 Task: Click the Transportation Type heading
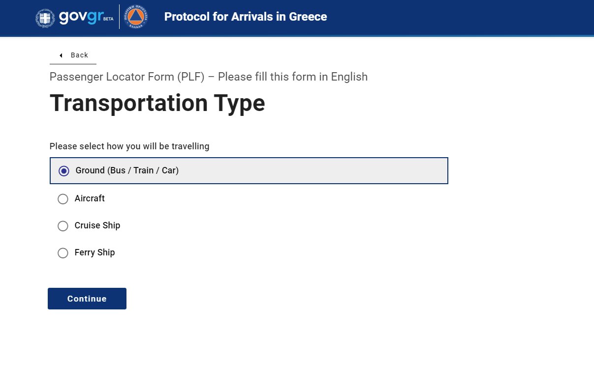(x=157, y=103)
